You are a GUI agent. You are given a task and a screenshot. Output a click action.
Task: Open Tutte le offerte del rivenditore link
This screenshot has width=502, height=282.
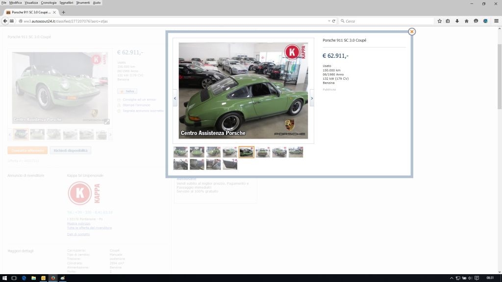(x=89, y=228)
